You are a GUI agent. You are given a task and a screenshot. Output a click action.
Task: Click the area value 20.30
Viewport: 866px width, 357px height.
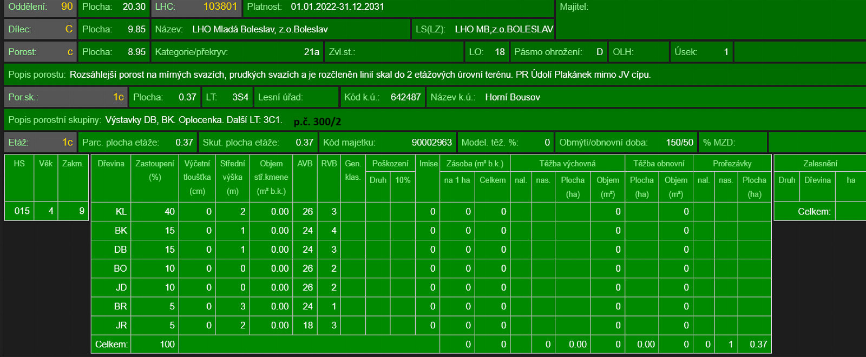click(x=134, y=6)
